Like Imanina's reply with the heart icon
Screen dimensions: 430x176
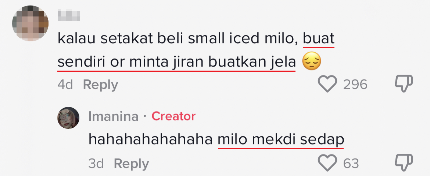coord(327,163)
